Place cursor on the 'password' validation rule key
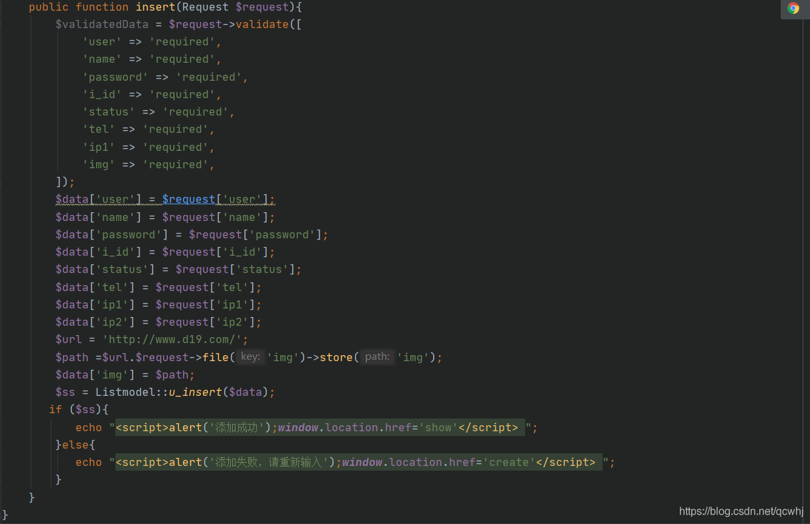The image size is (810, 524). coord(115,77)
